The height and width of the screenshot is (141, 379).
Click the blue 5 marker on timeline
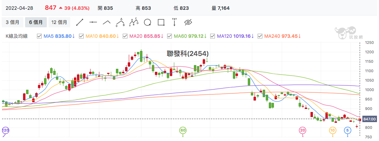click(x=347, y=131)
